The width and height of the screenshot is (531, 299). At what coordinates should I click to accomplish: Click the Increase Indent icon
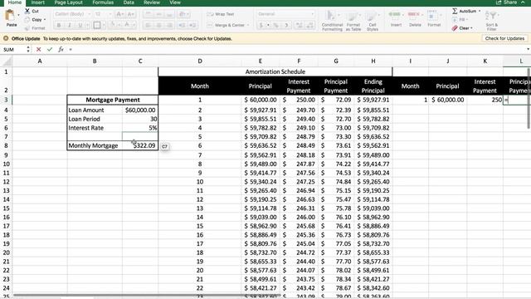click(192, 25)
